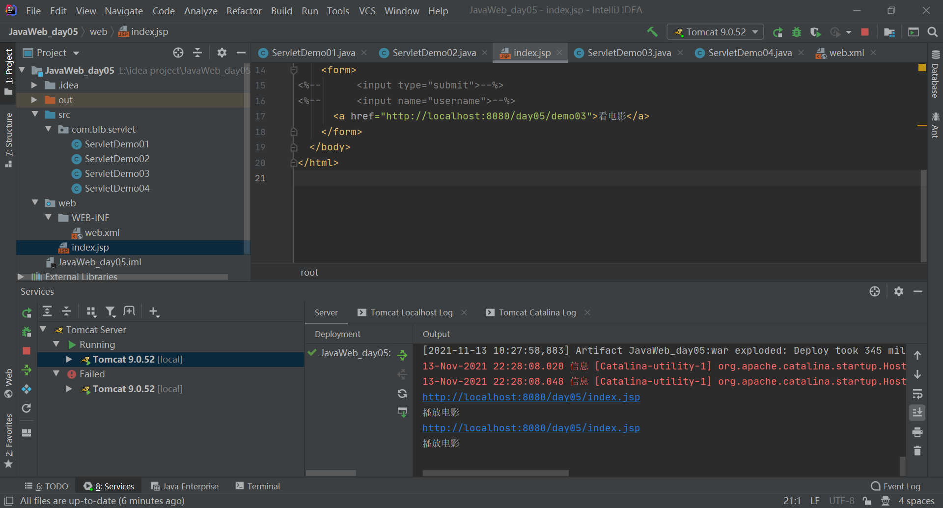The height and width of the screenshot is (508, 943).
Task: Open the Analyze menu
Action: [200, 11]
